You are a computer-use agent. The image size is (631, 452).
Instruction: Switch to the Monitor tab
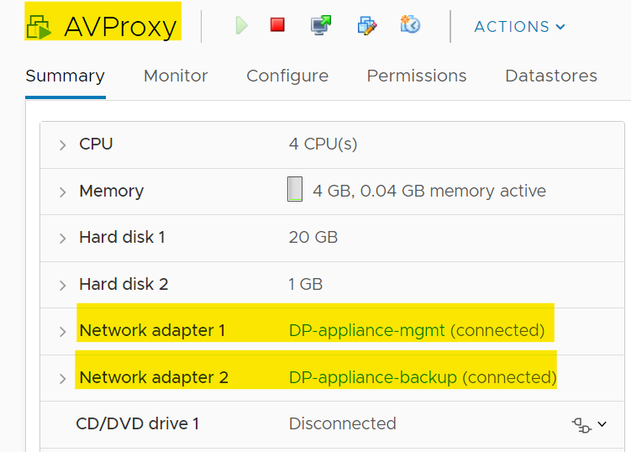[x=176, y=76]
